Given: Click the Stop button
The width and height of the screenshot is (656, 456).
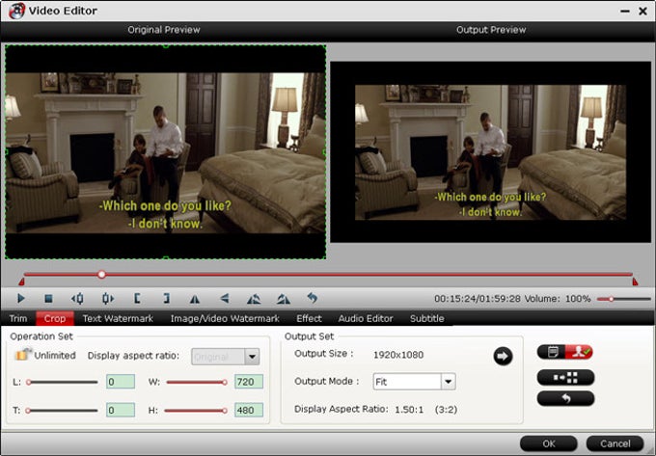Looking at the screenshot, I should coord(48,299).
